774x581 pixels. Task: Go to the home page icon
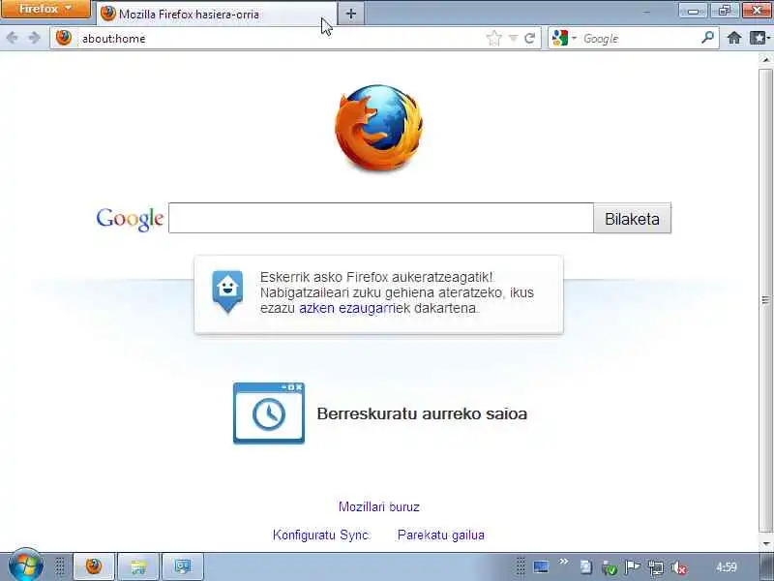[734, 38]
